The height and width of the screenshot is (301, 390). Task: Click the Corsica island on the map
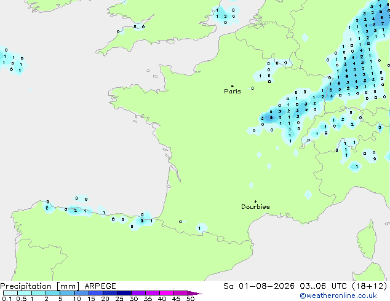[367, 240]
